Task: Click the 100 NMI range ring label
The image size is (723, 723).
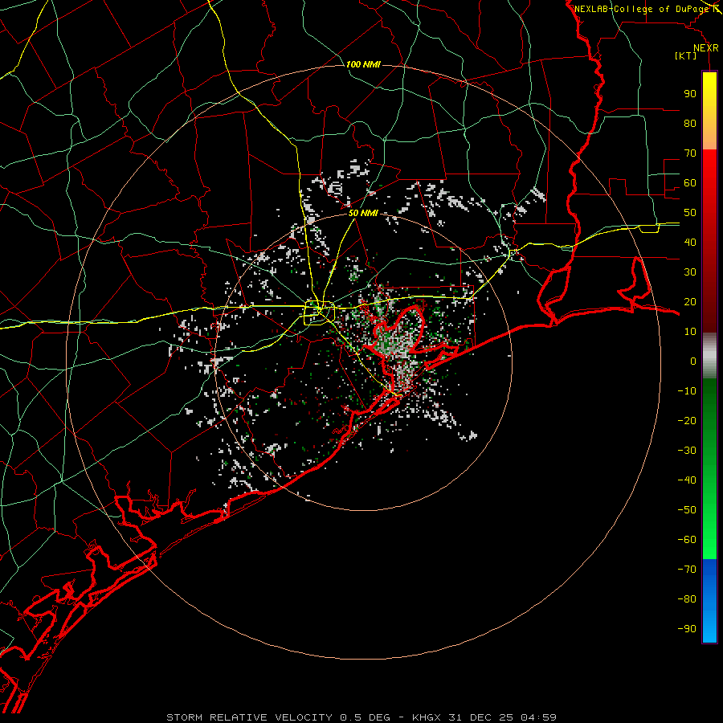Action: coord(363,64)
